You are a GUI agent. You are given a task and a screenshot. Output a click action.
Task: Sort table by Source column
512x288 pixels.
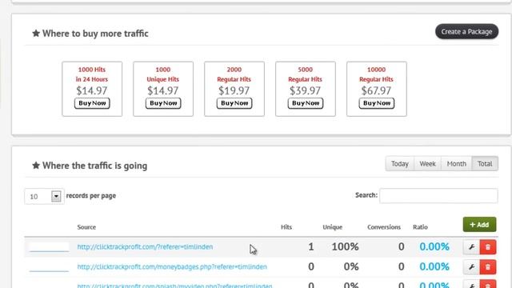coord(86,227)
